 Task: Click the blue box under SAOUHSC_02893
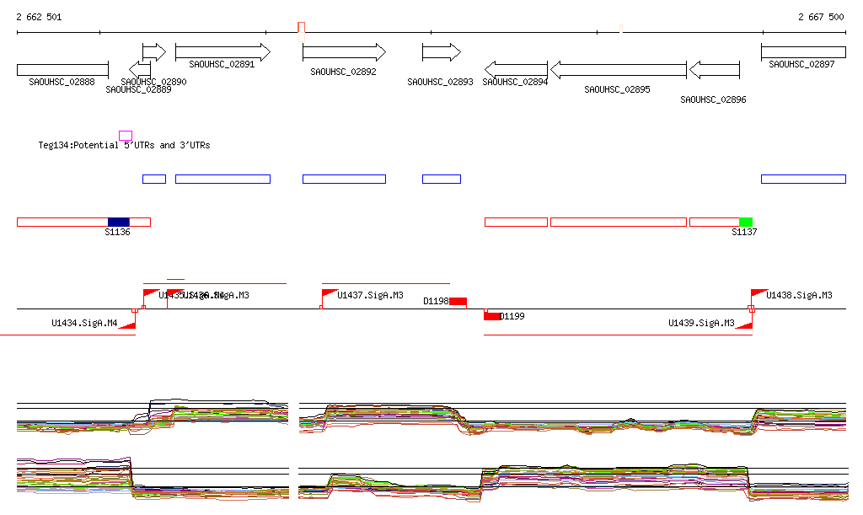442,179
